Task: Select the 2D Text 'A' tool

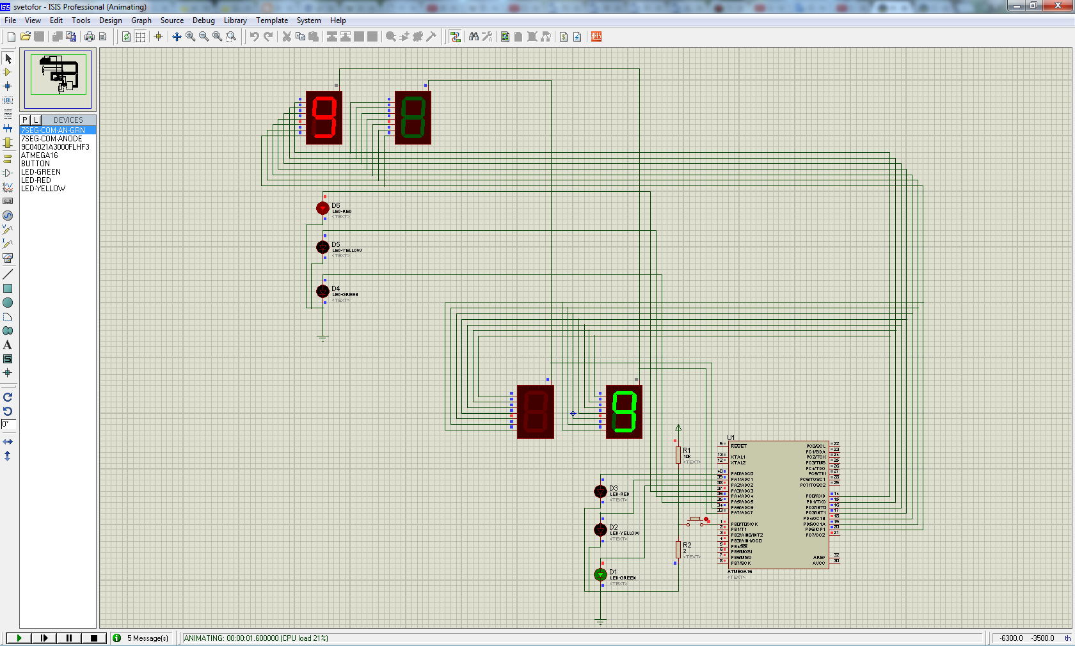Action: click(x=8, y=345)
